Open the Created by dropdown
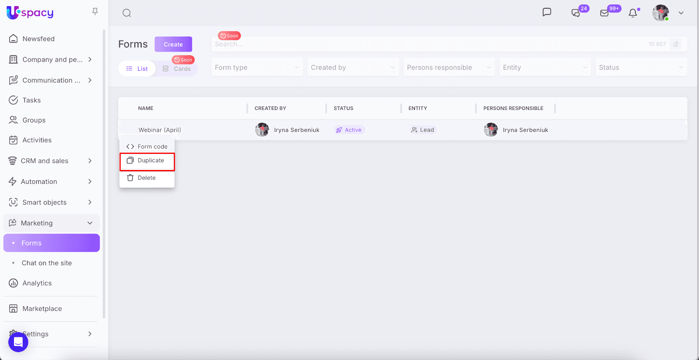 353,68
